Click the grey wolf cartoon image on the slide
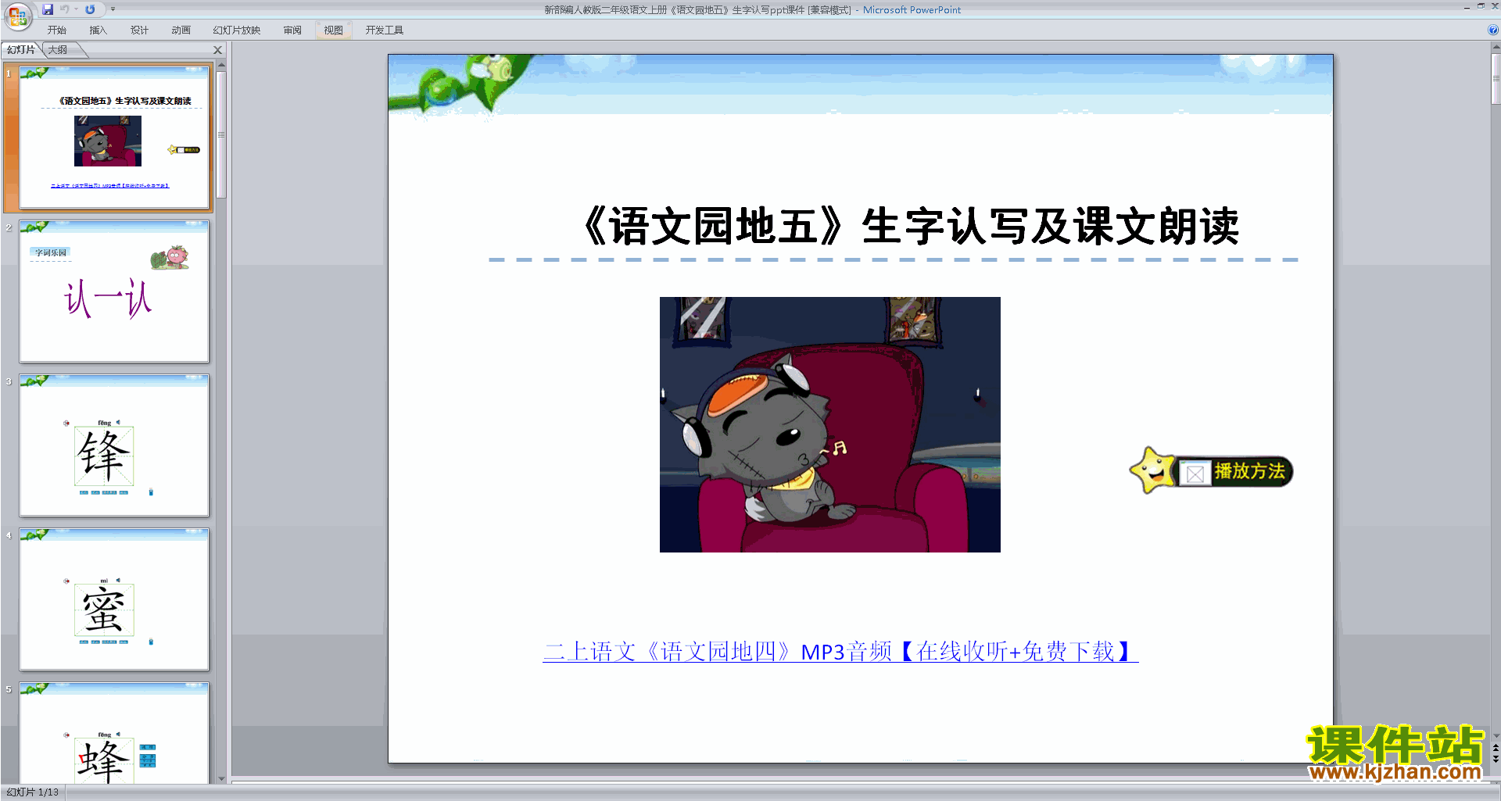Viewport: 1501px width, 801px height. (829, 424)
